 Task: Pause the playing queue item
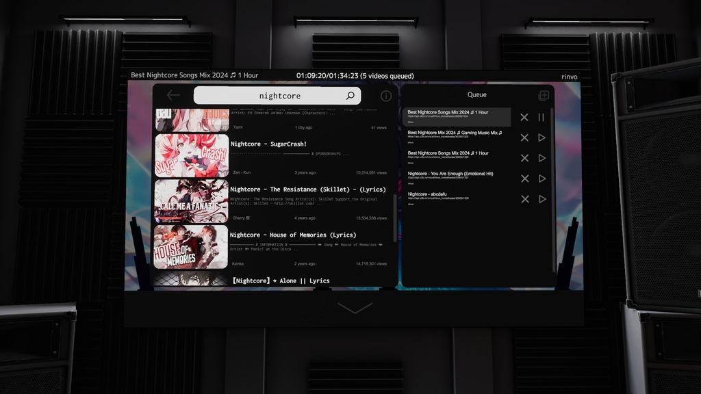(542, 117)
